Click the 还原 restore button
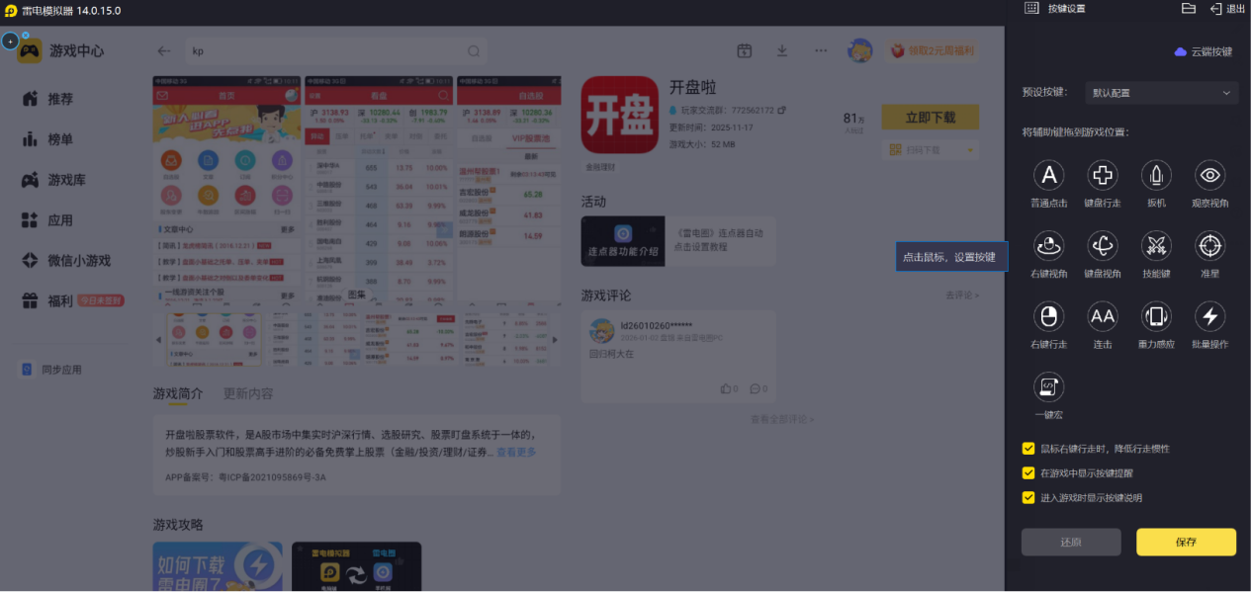Screen dimensions: 1251x592 (x=1071, y=542)
